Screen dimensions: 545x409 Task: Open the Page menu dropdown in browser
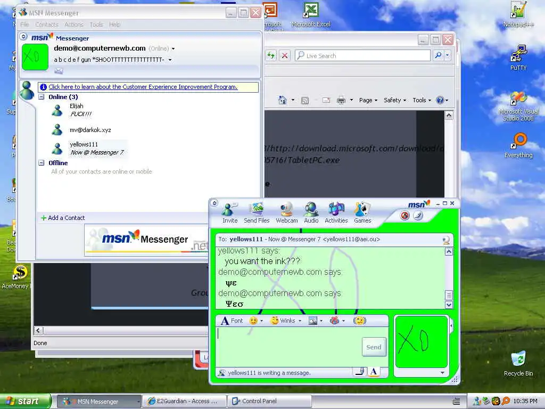[x=368, y=100]
